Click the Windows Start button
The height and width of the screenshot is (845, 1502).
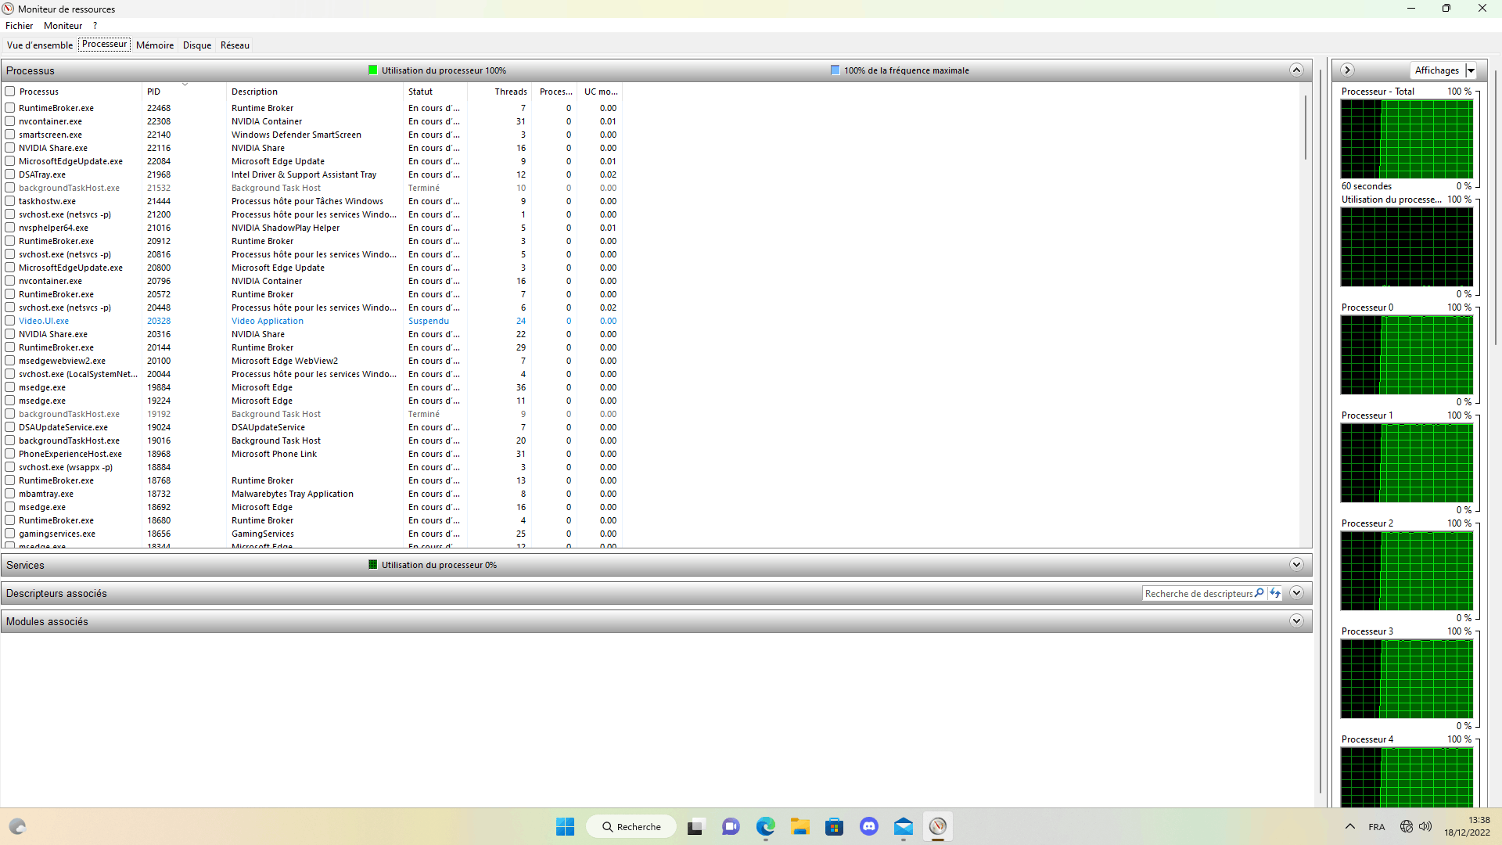(565, 826)
